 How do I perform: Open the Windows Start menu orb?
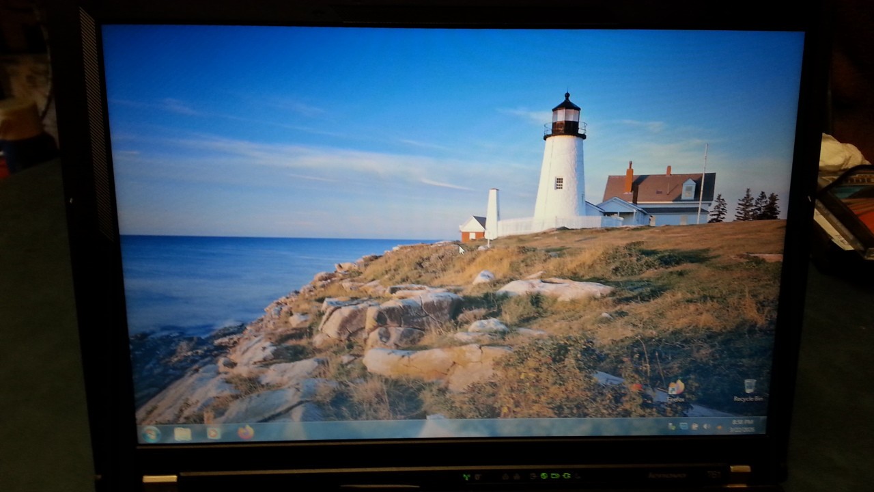150,433
